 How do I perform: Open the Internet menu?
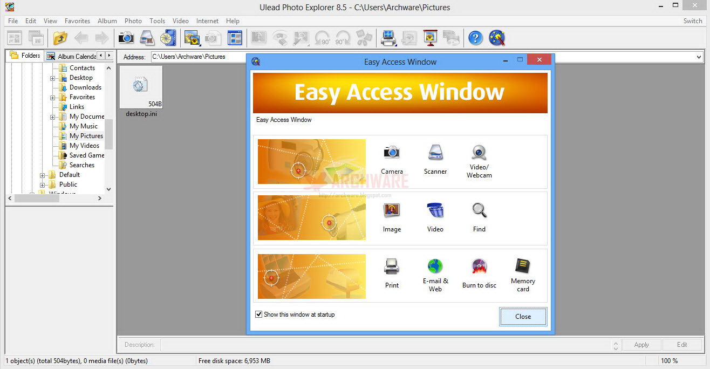[x=207, y=21]
